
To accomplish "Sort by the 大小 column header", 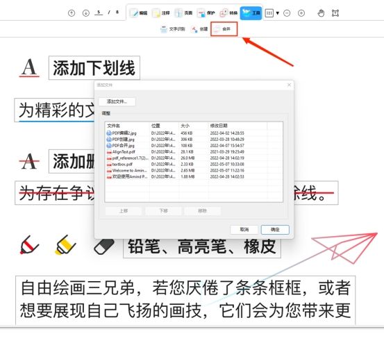I will pyautogui.click(x=194, y=126).
